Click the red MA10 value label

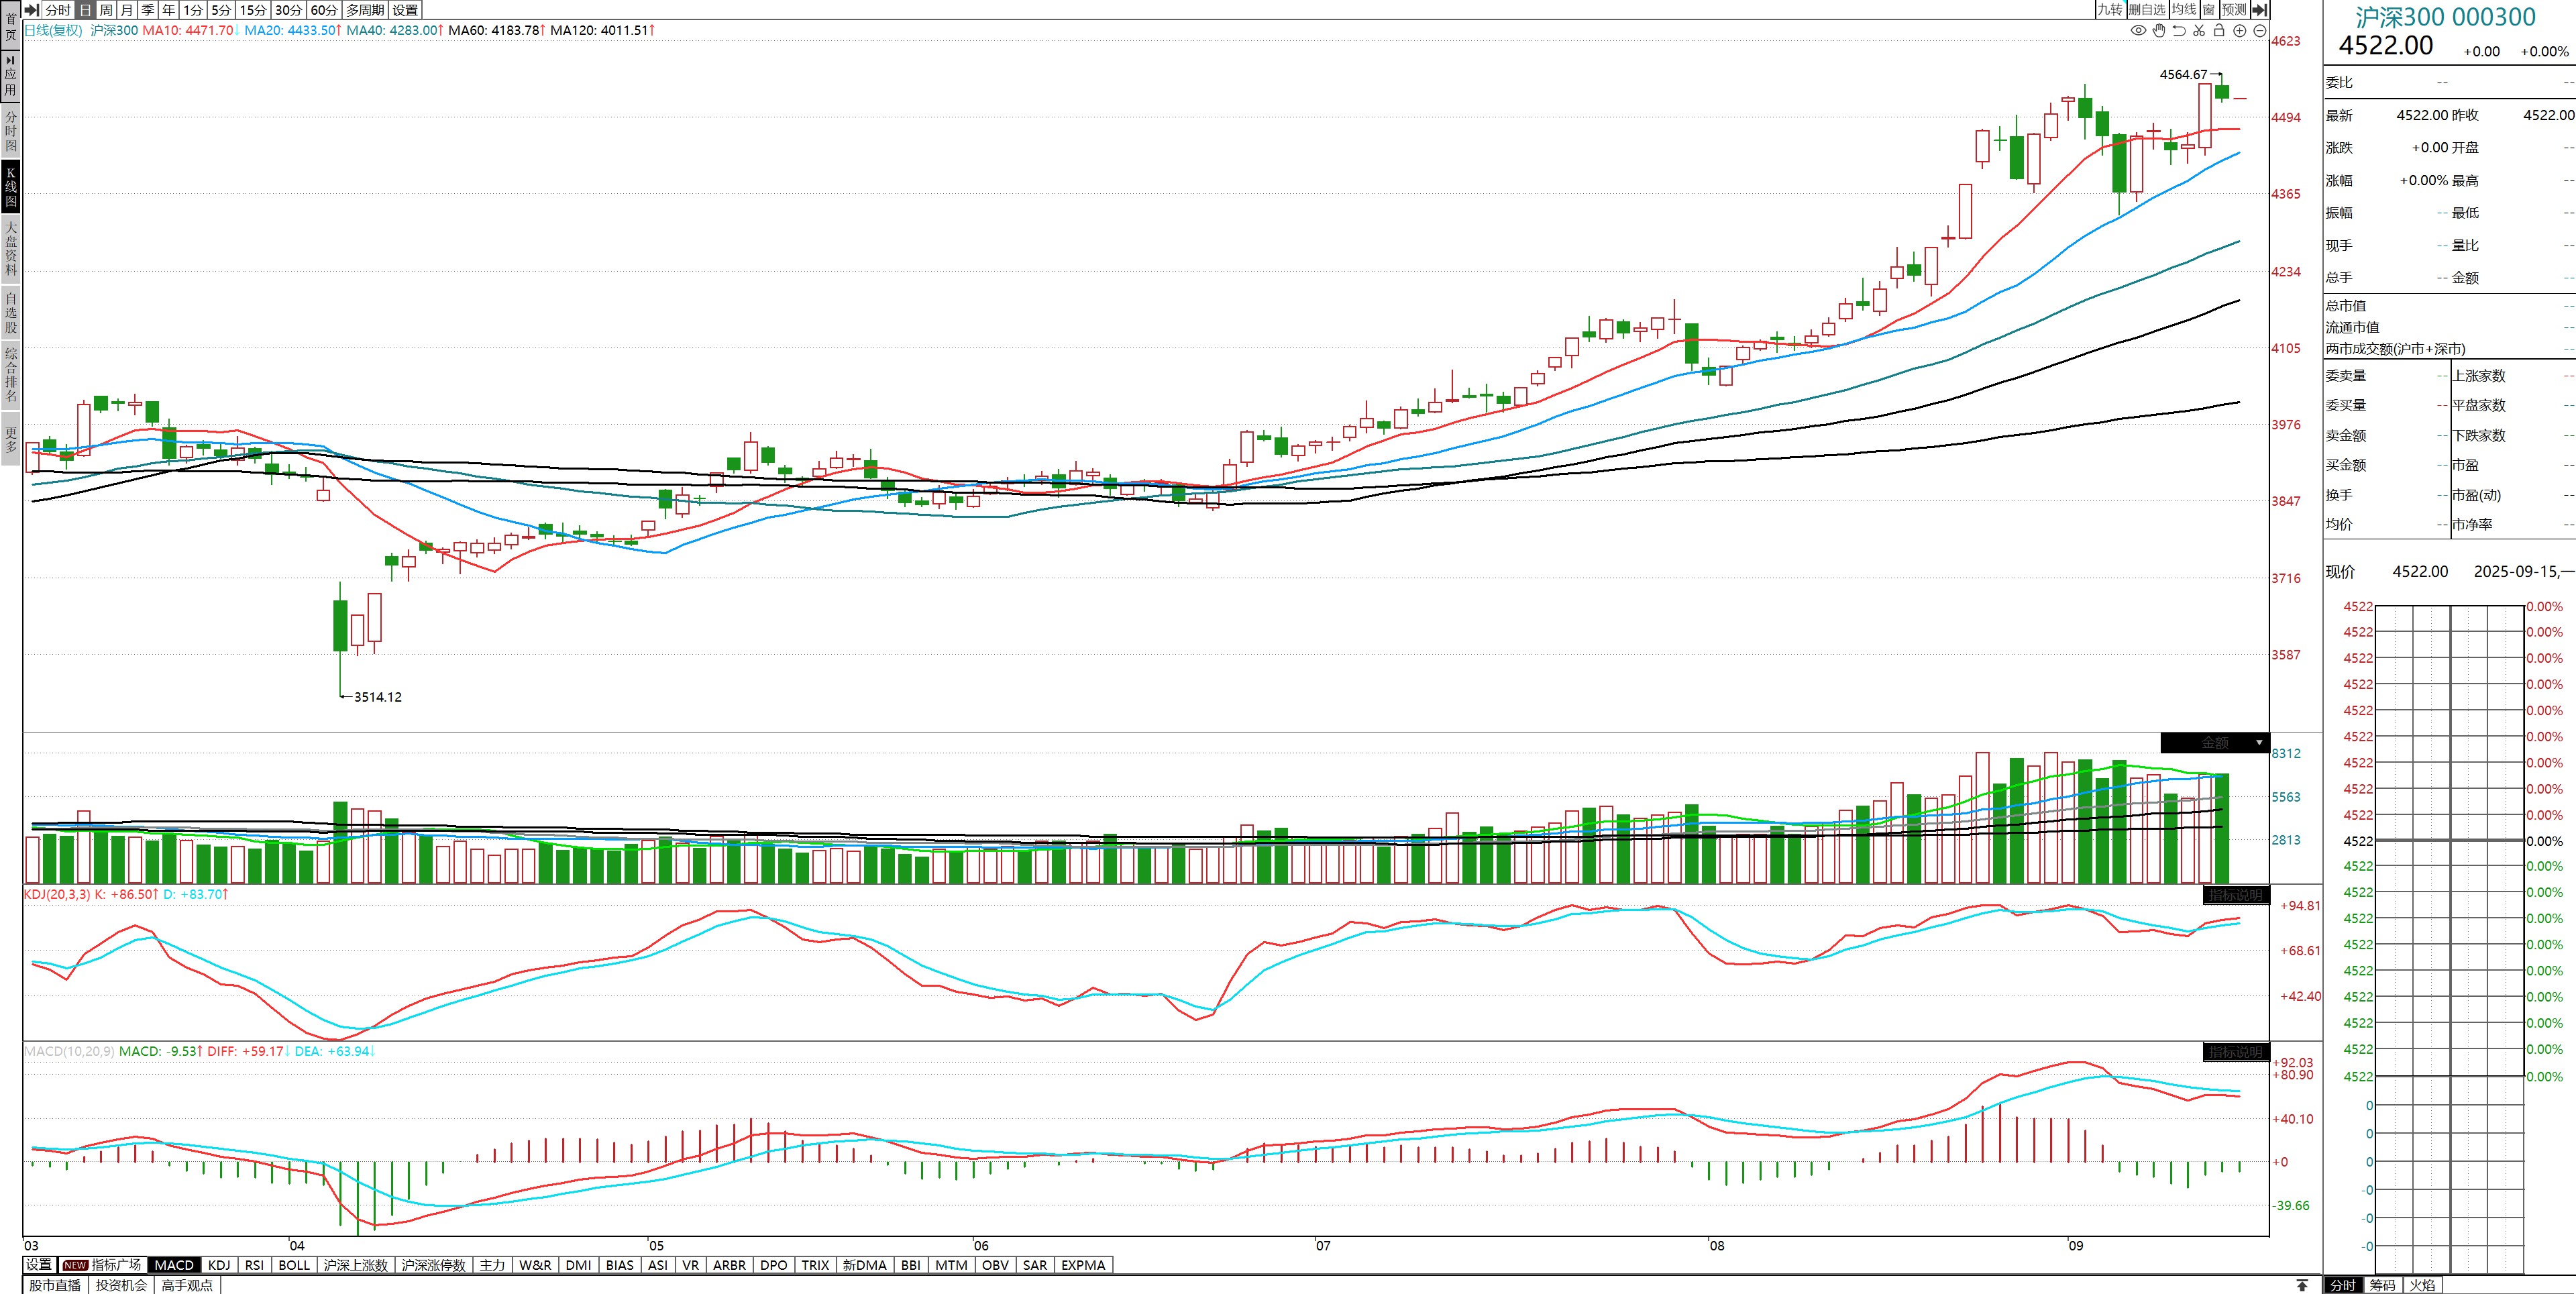point(188,30)
